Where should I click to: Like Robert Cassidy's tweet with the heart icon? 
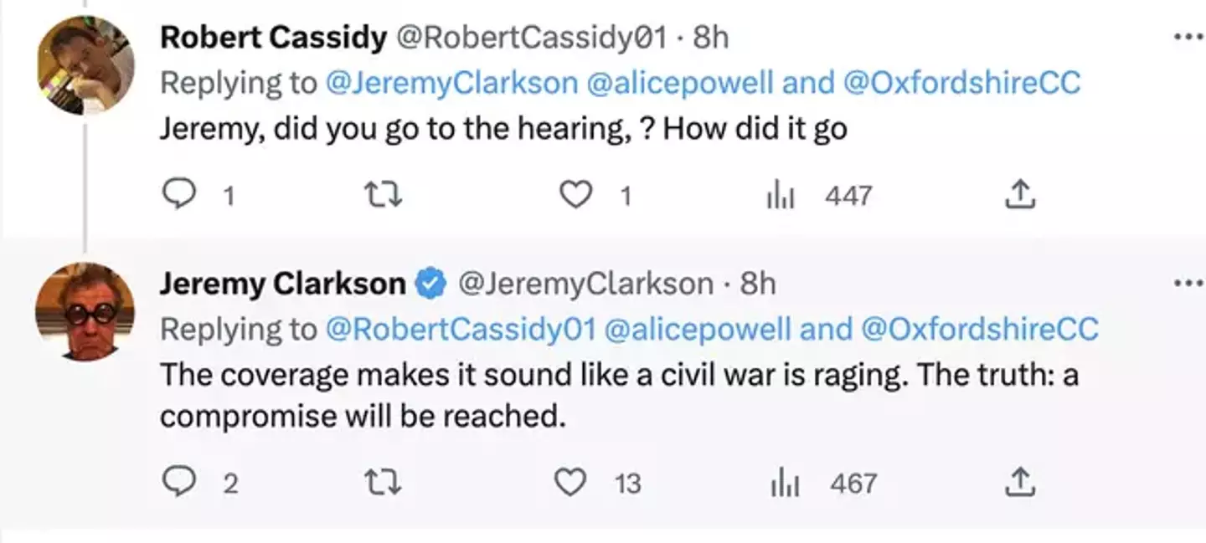tap(576, 193)
